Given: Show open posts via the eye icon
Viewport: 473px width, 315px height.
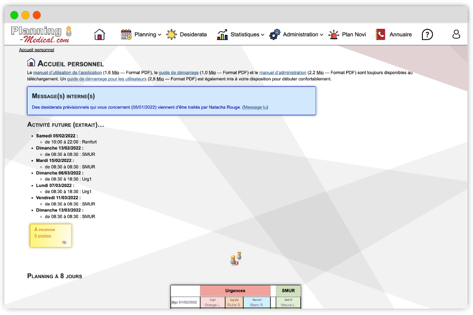Looking at the screenshot, I should (x=64, y=242).
